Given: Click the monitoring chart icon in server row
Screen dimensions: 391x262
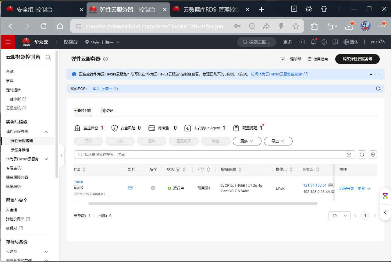Looking at the screenshot, I should pyautogui.click(x=130, y=188).
